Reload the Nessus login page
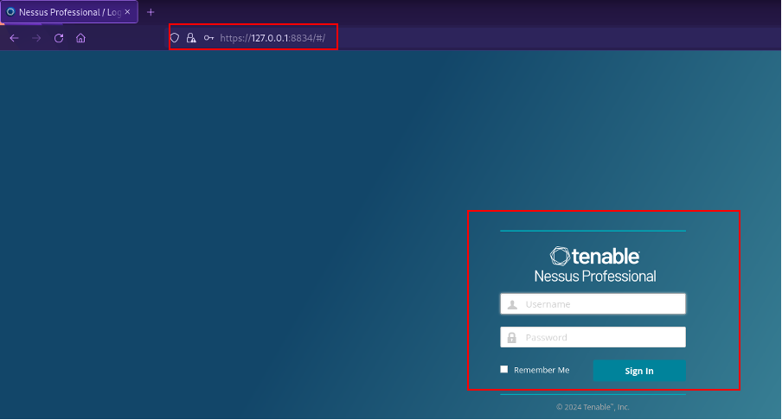 (59, 38)
